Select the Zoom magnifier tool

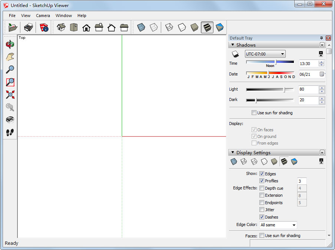coord(10,70)
